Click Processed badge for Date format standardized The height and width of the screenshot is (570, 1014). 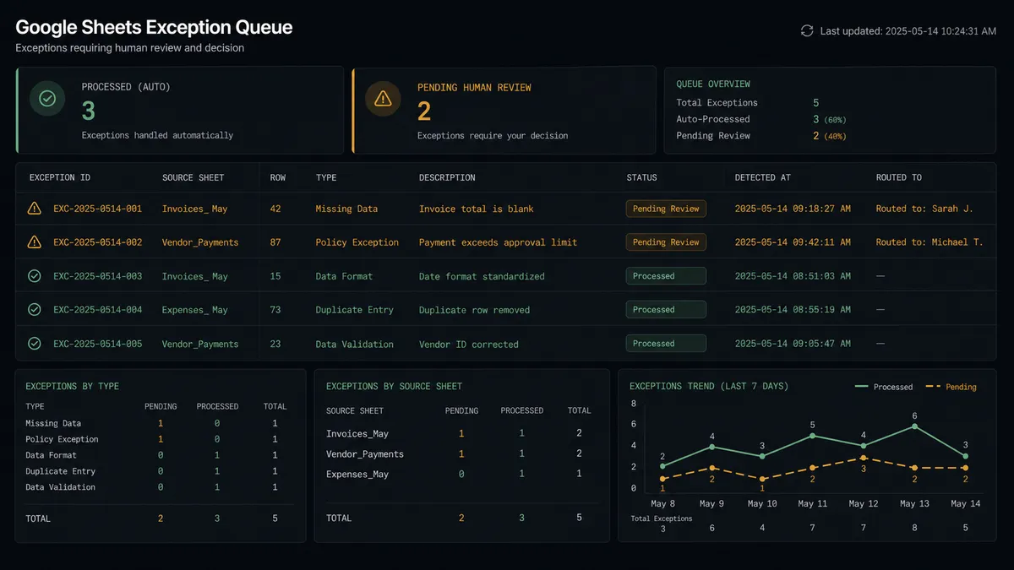pos(666,276)
